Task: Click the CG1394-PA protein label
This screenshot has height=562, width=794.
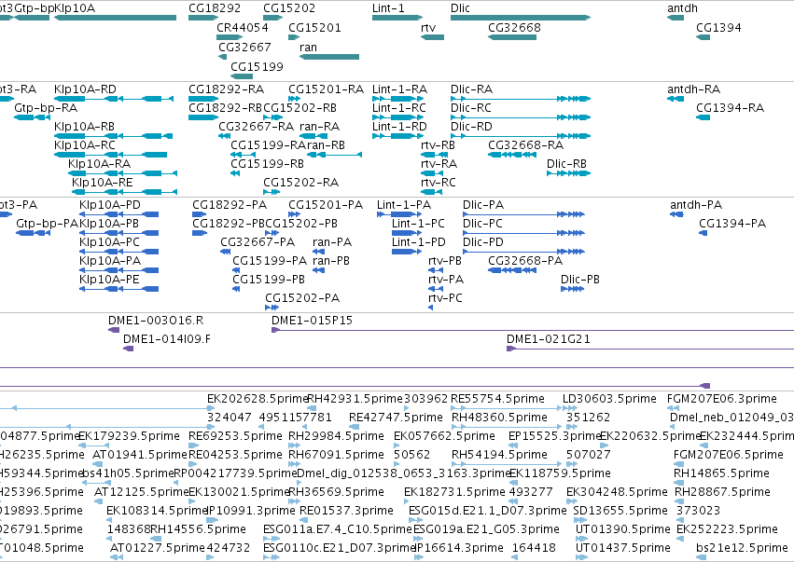Action: click(x=732, y=224)
